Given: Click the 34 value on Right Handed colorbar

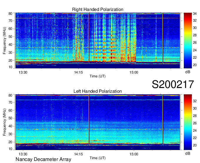Looking at the screenshot, I should [x=195, y=14].
